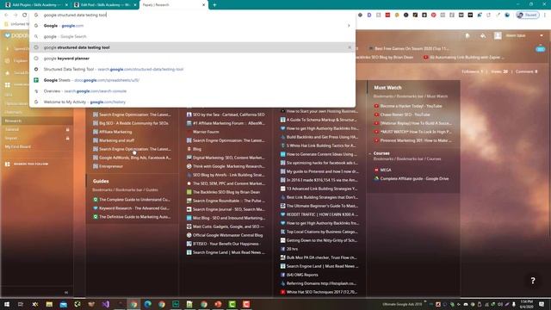Open the Entrepreneur bookmark
Screen dimensions: 551x310
click(x=111, y=166)
